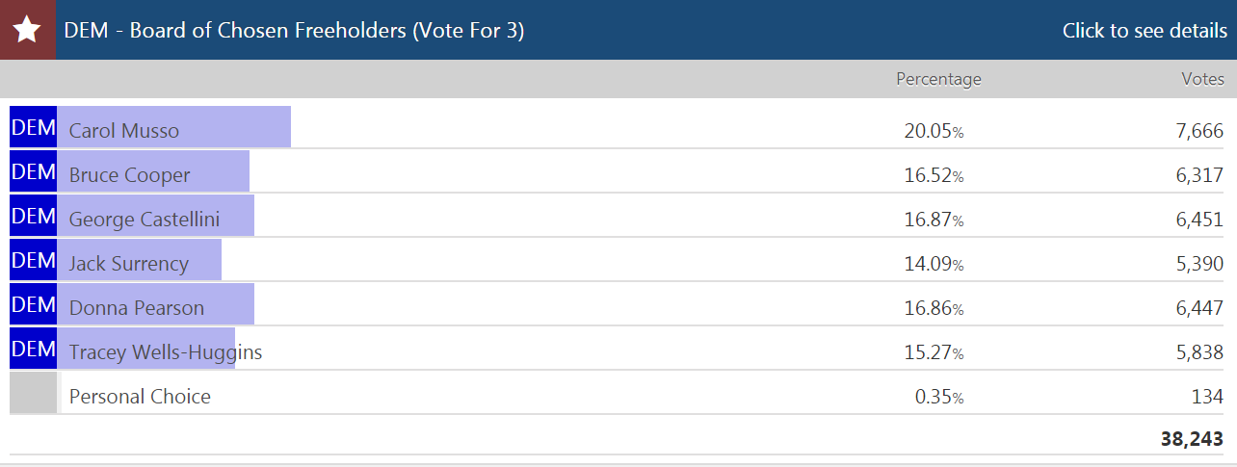Click Jack Surrency's 14.09% percentage
1237x467 pixels.
(933, 264)
